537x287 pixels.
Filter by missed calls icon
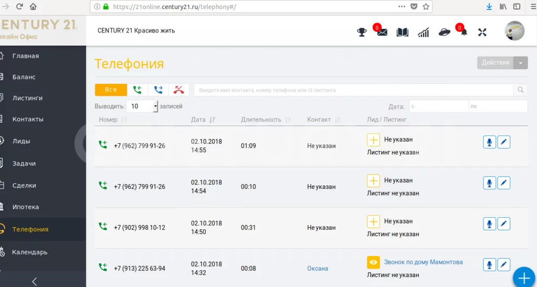click(x=178, y=90)
